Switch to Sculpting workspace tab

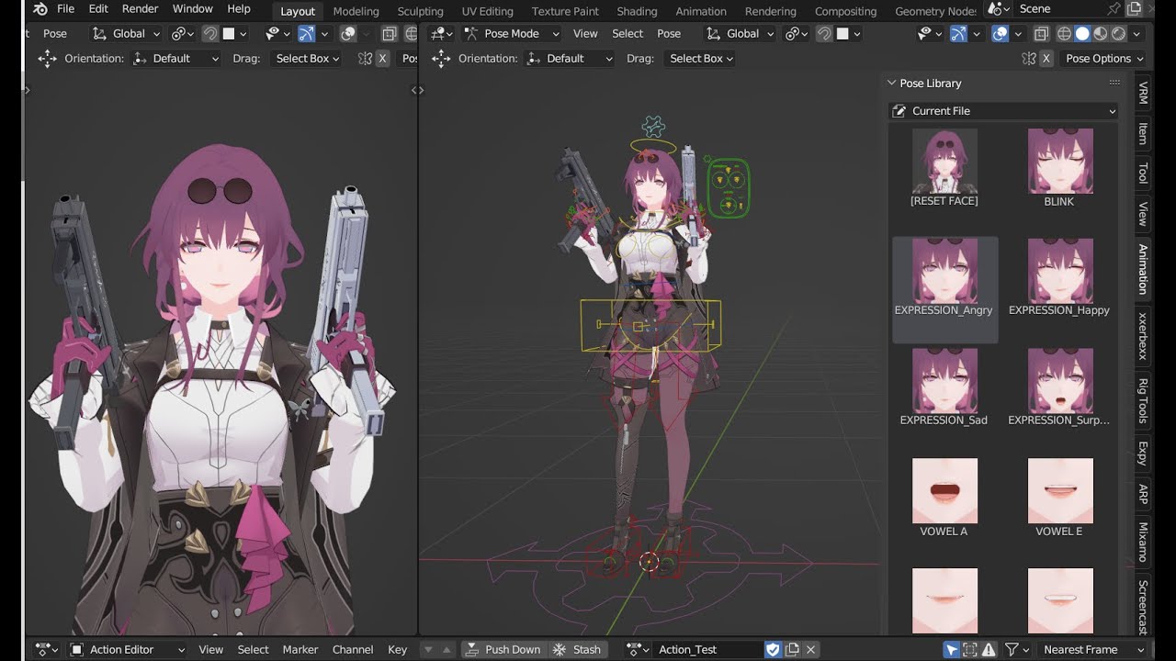[x=420, y=11]
